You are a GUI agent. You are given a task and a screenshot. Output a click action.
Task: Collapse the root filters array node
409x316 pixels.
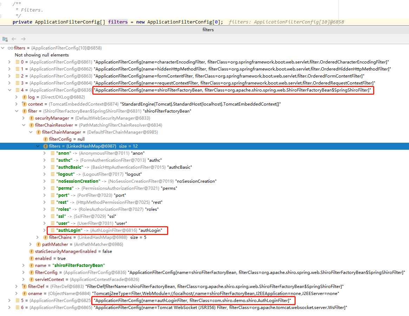[3, 48]
